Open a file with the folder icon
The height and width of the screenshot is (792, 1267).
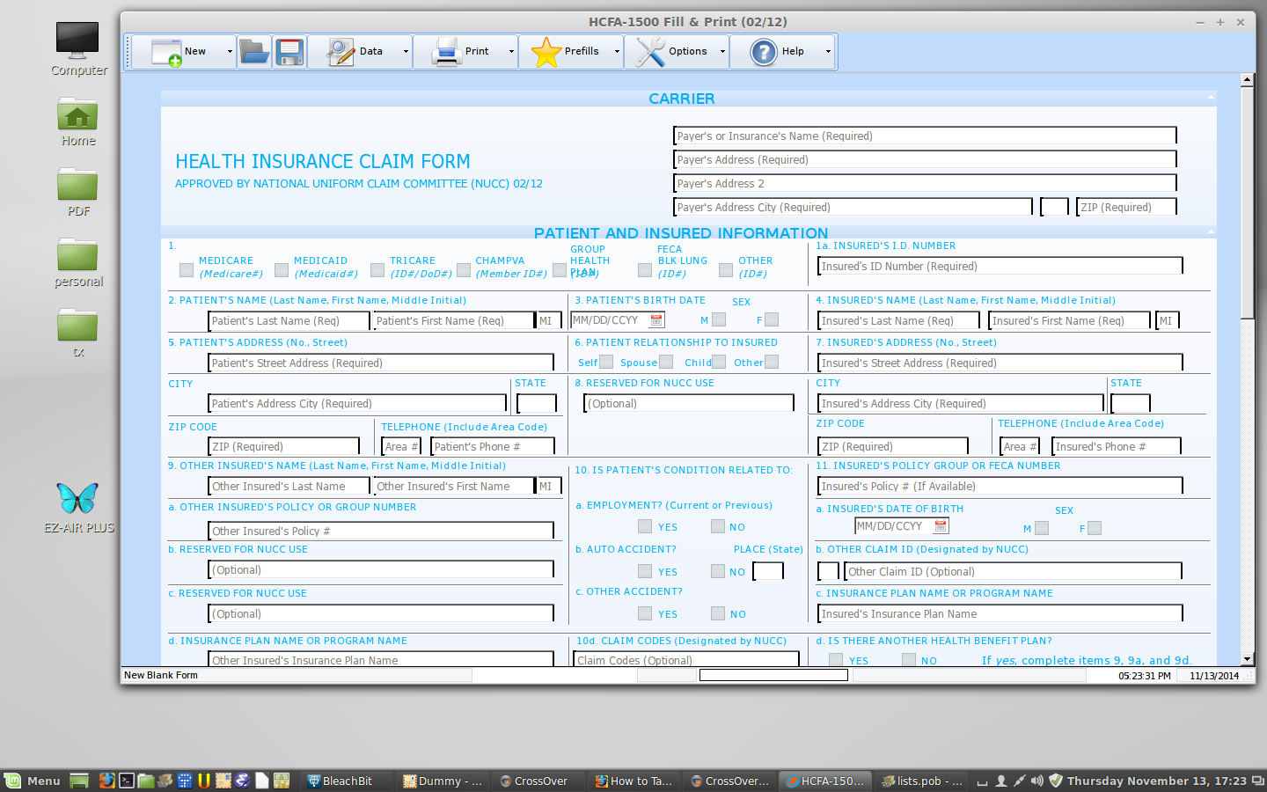pos(254,52)
